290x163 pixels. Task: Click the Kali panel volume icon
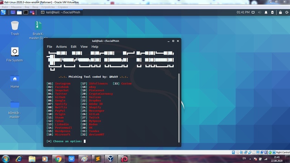[x=259, y=12]
